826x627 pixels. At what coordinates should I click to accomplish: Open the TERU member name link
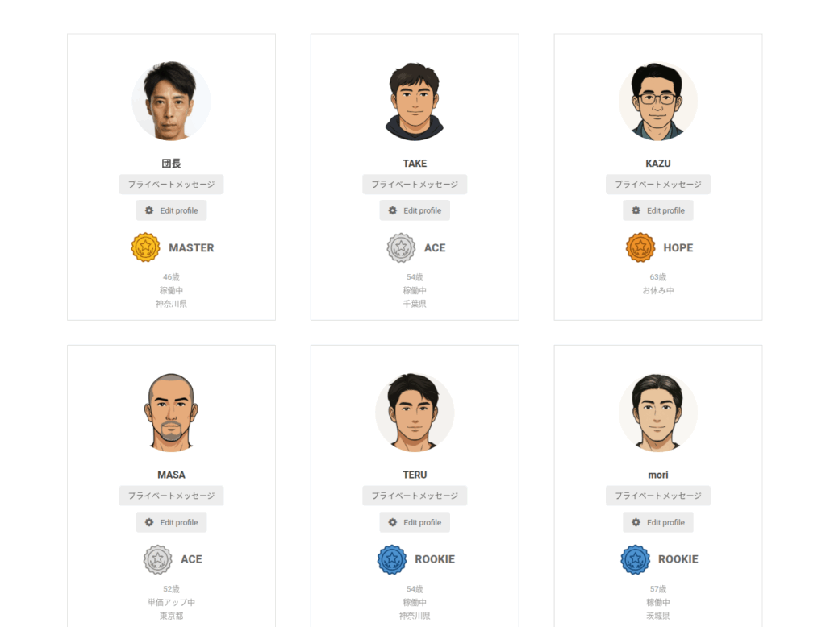click(x=415, y=475)
